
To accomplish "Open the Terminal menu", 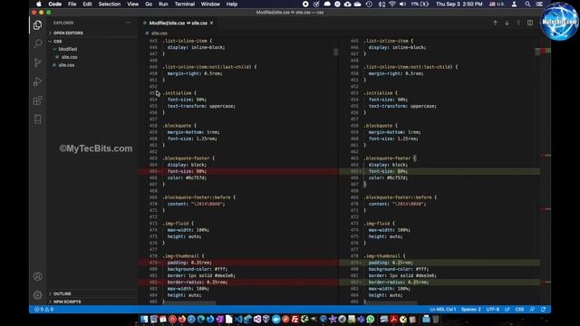I will point(185,4).
